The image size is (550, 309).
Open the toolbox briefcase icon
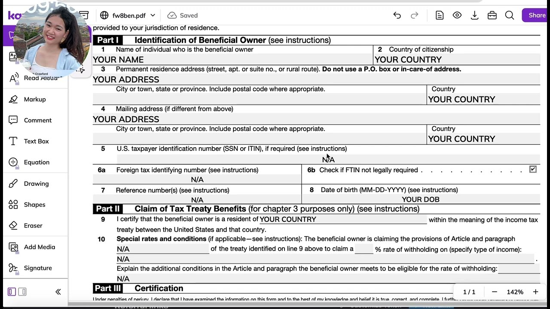pyautogui.click(x=492, y=15)
